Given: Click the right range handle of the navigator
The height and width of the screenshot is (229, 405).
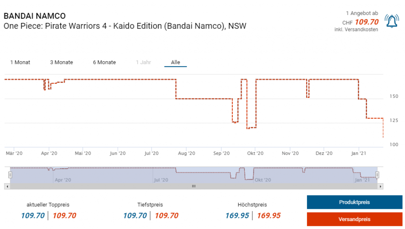Looking at the screenshot, I should pos(377,175).
